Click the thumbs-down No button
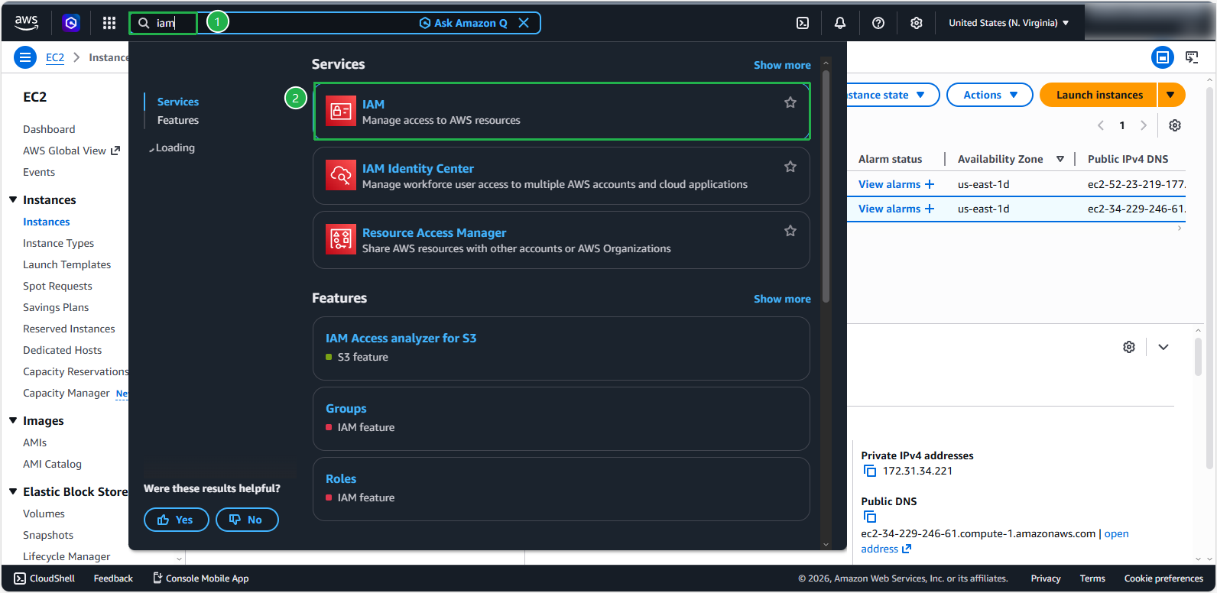This screenshot has width=1217, height=593. [247, 520]
